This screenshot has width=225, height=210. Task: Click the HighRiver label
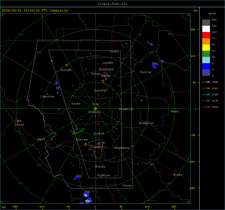click(104, 175)
